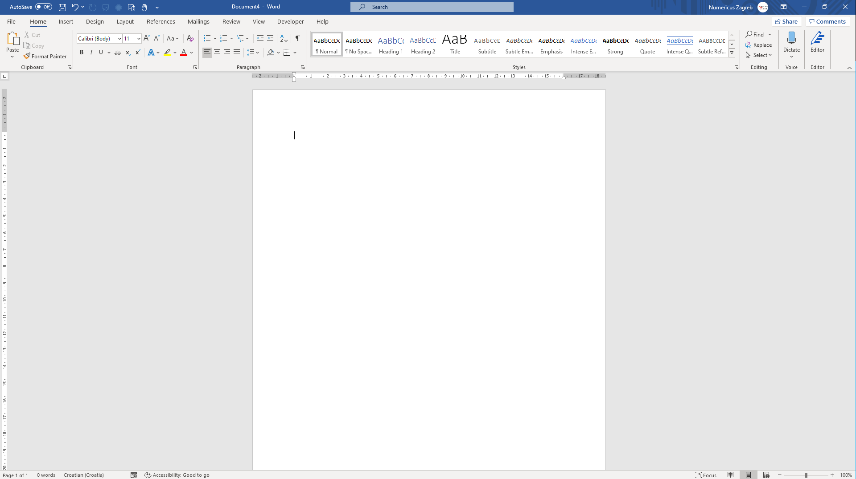The width and height of the screenshot is (856, 479).
Task: Open the font name dropdown
Action: click(x=119, y=39)
